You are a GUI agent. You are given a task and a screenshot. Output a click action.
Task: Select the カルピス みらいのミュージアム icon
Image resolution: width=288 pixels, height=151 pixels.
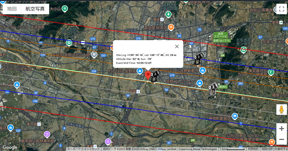click(108, 141)
